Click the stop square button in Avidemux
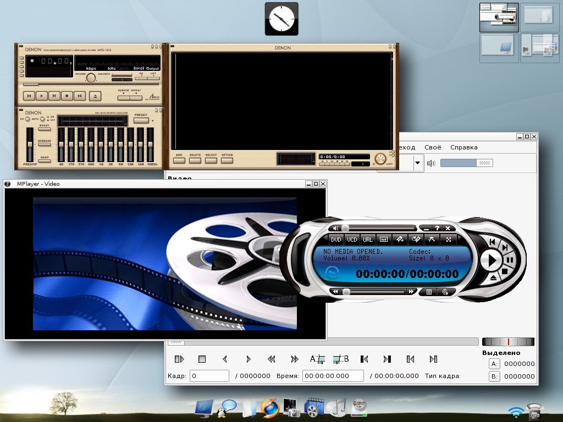Image resolution: width=563 pixels, height=422 pixels. (202, 359)
